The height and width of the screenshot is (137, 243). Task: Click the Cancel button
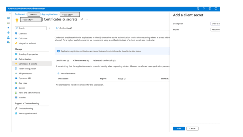(x=192, y=128)
